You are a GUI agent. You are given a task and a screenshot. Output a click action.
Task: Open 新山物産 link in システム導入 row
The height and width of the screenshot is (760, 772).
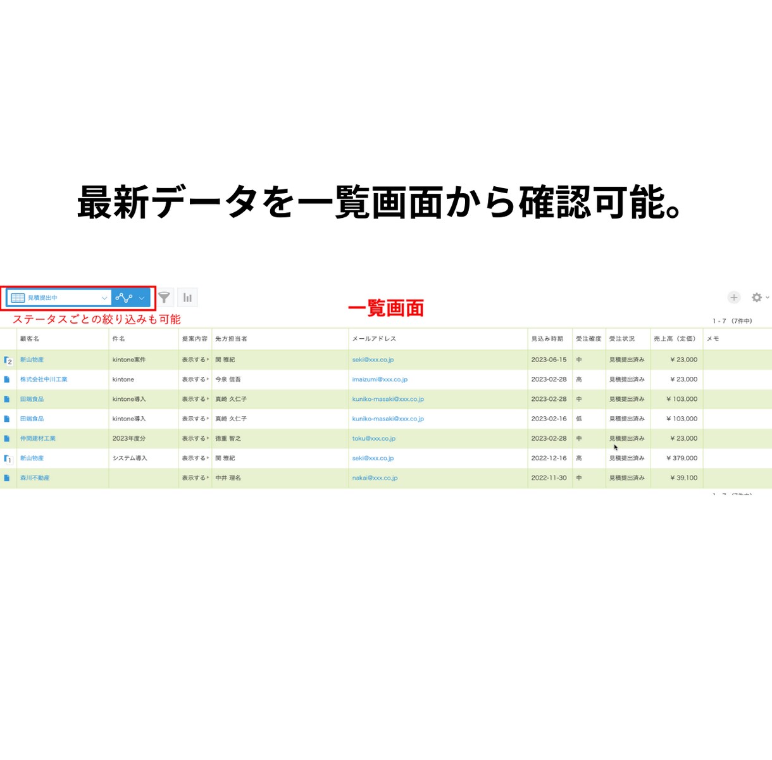[32, 458]
